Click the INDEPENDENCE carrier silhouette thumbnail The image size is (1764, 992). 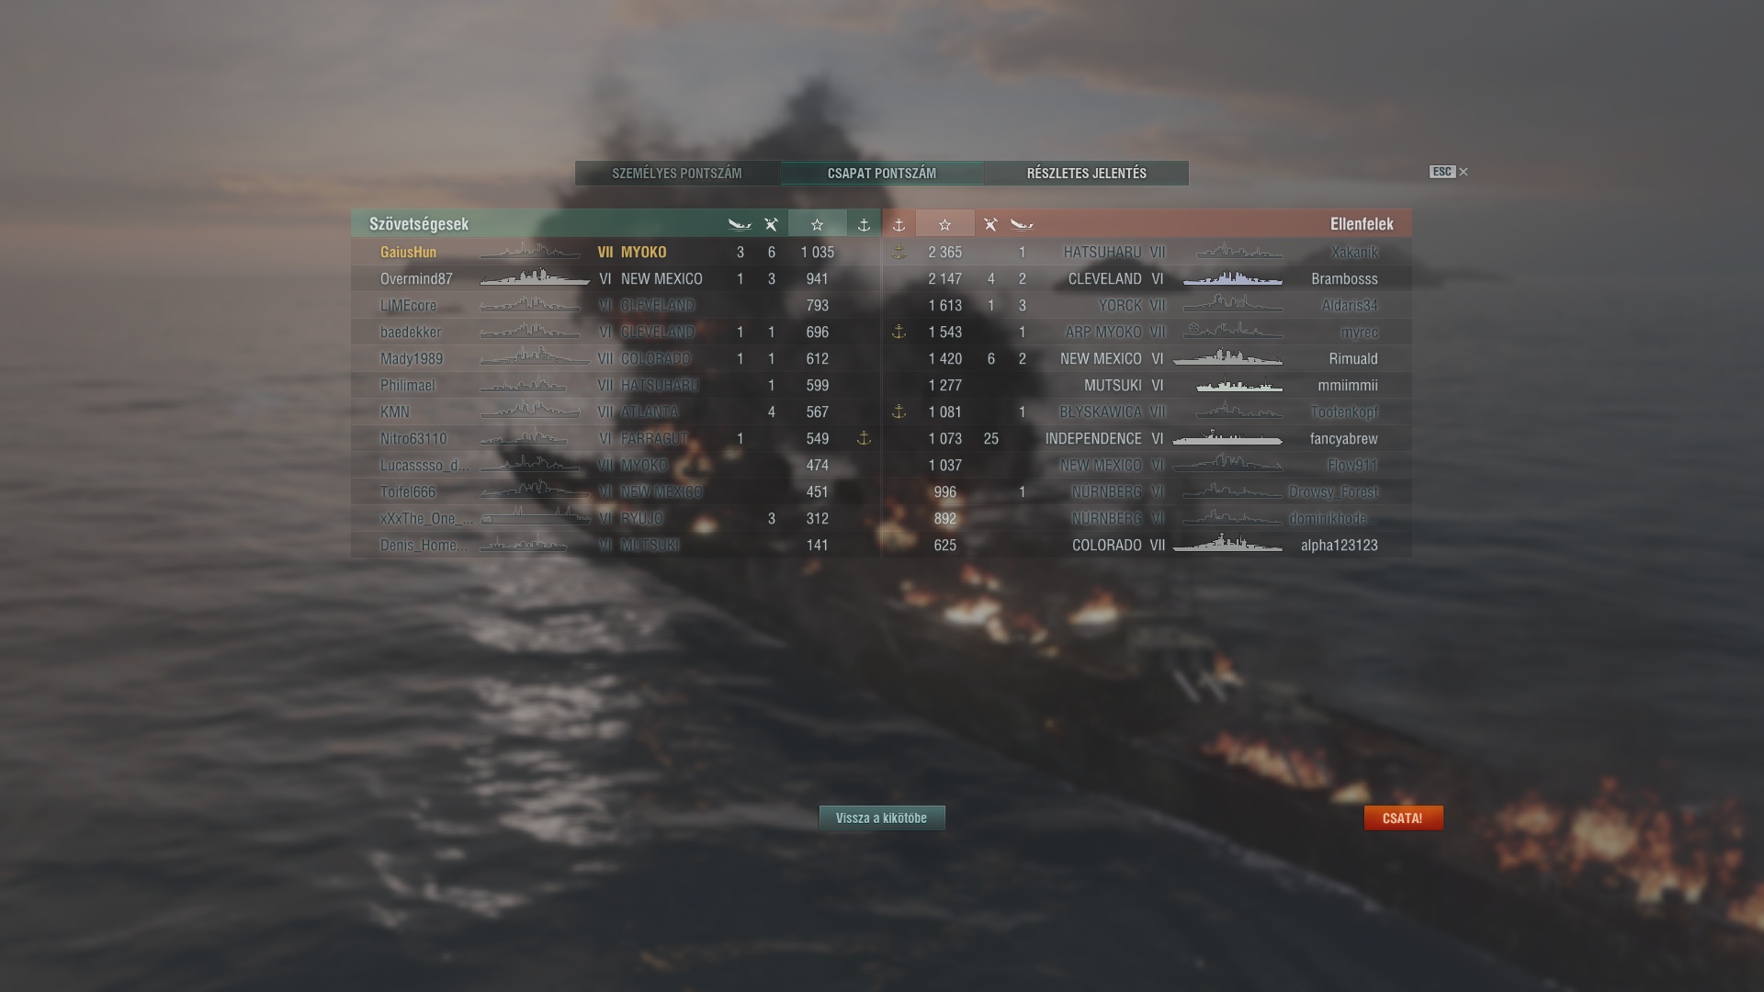click(1227, 438)
